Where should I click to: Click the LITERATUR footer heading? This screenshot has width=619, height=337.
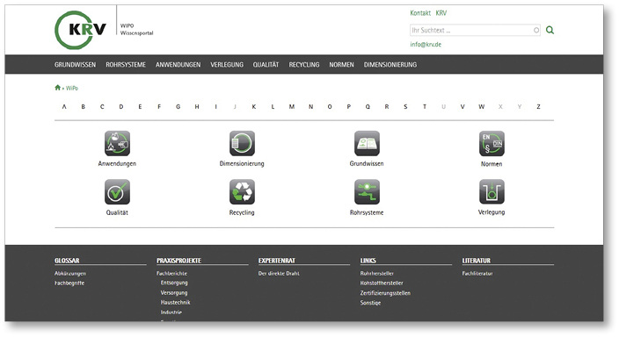[x=476, y=261]
